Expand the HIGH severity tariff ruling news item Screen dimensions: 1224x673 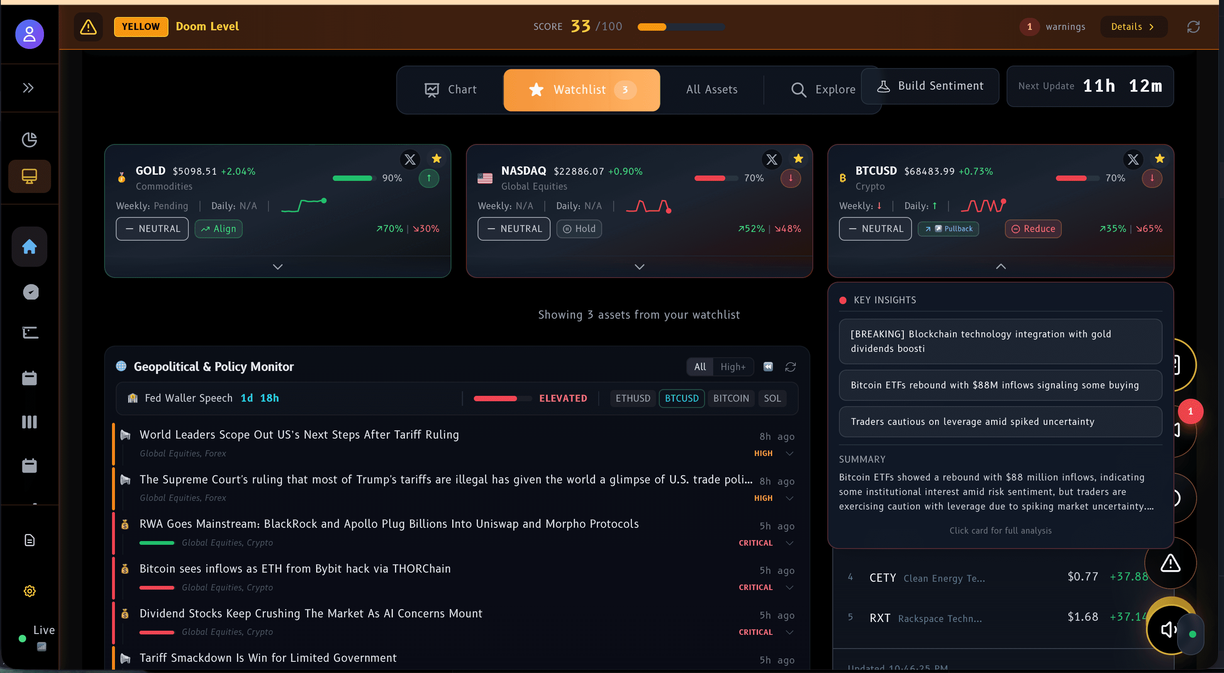pyautogui.click(x=790, y=453)
